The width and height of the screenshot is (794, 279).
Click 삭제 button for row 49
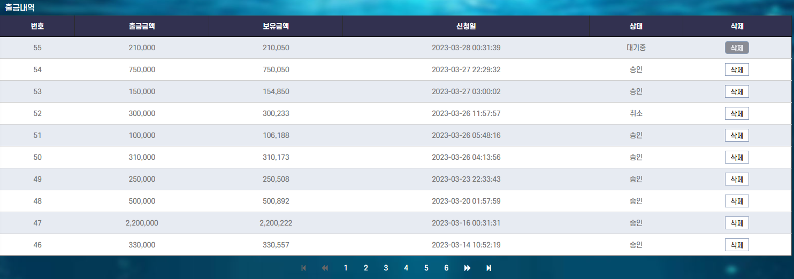[x=737, y=179]
